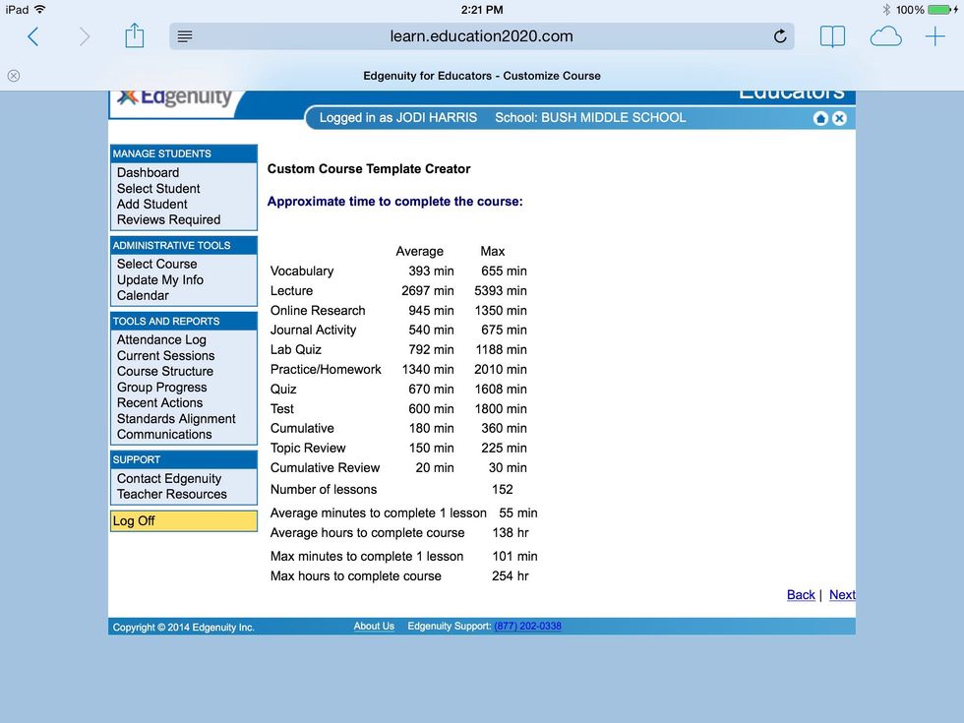Close the Customize Course tab
964x723 pixels.
(14, 76)
